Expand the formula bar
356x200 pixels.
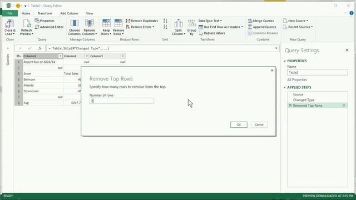click(x=276, y=48)
